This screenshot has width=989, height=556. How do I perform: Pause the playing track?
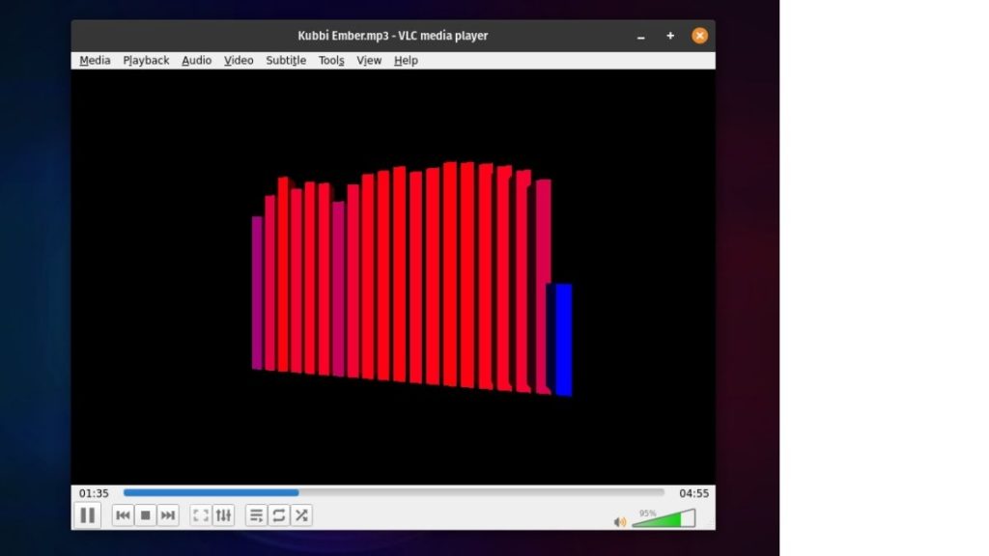[x=87, y=515]
